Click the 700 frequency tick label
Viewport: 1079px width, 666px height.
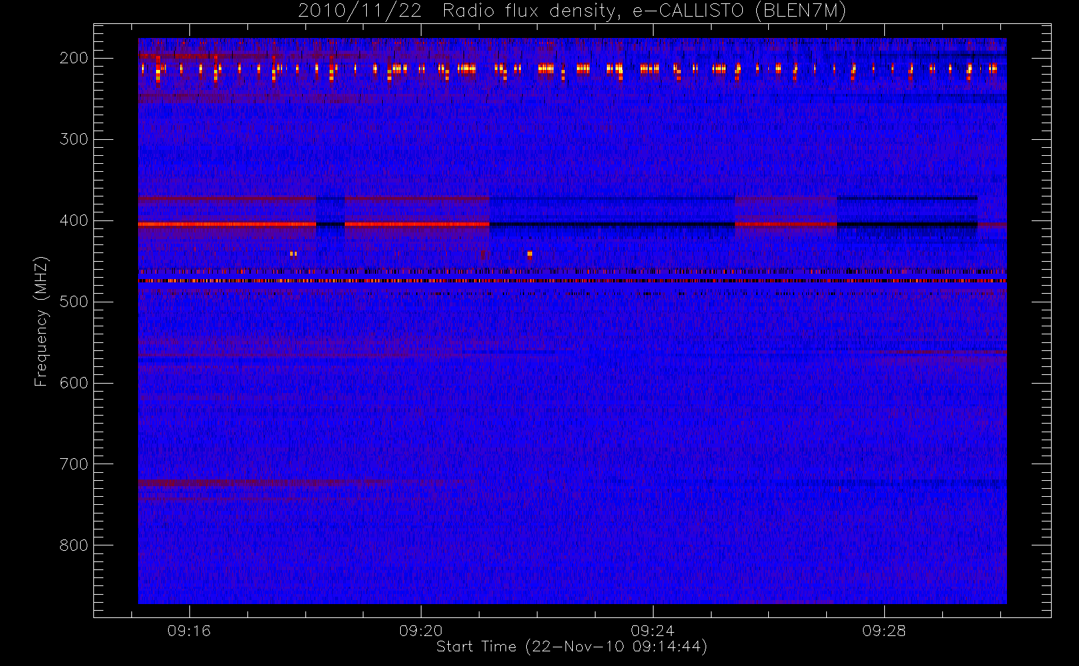click(73, 464)
